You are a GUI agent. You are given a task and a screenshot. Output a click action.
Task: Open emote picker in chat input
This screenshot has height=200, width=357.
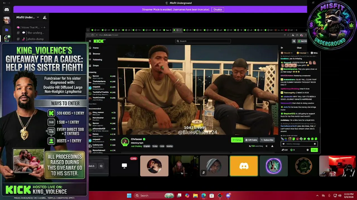[x=315, y=144]
